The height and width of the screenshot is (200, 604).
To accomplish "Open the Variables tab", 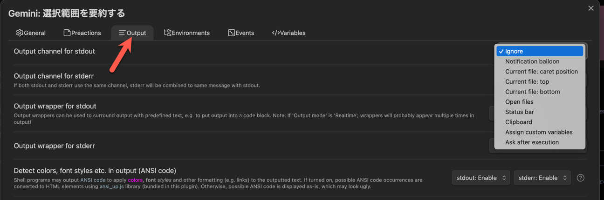I will click(x=288, y=33).
